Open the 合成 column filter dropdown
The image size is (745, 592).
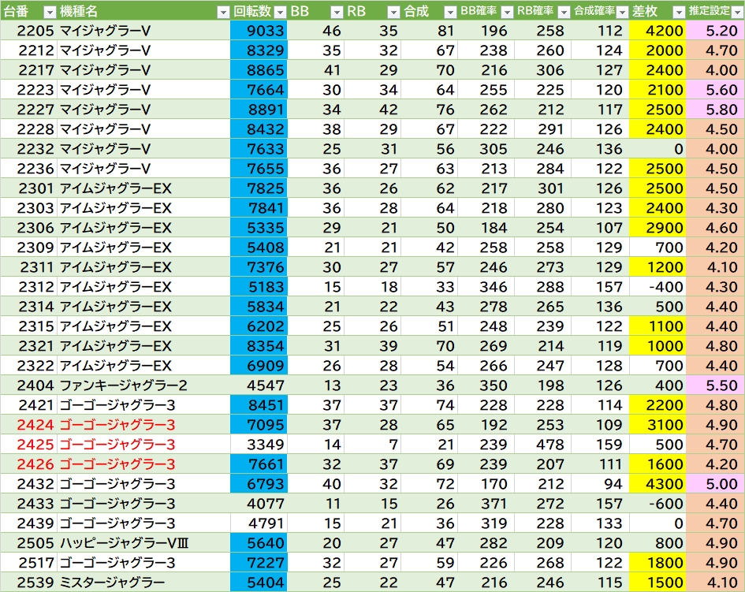click(450, 13)
